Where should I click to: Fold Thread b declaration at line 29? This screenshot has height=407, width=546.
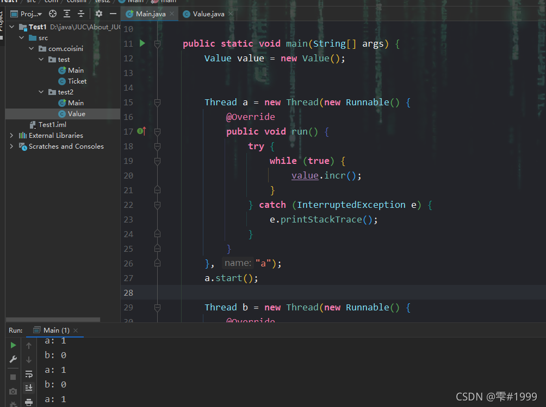(x=157, y=308)
